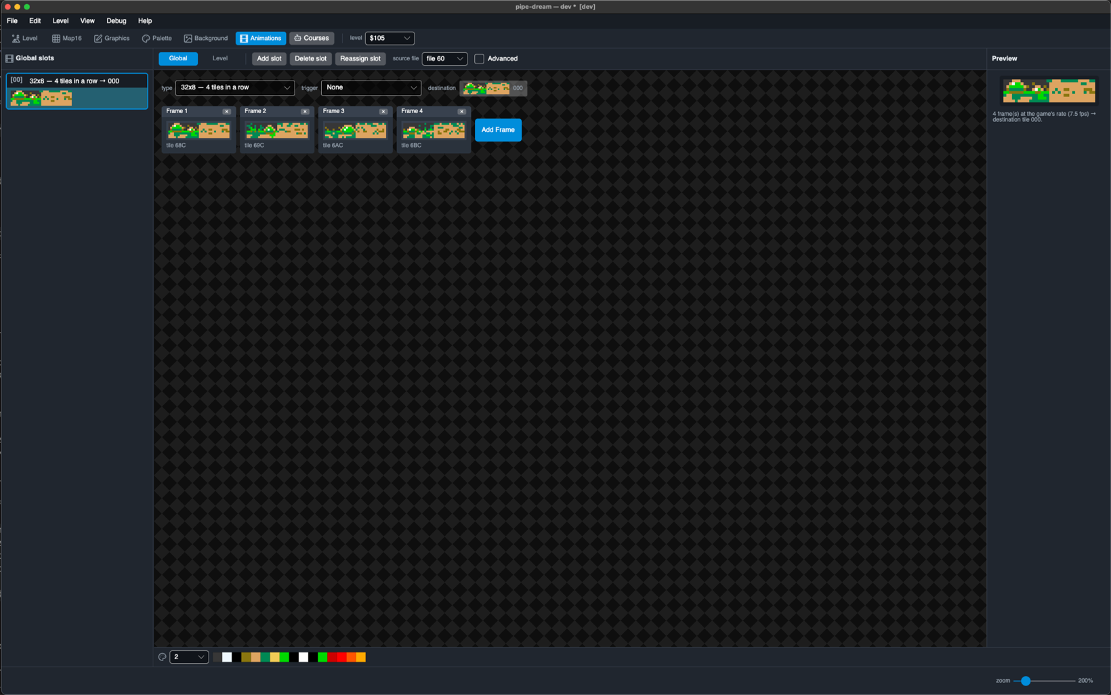
Task: Click the 'tile 68C' label
Action: click(176, 146)
